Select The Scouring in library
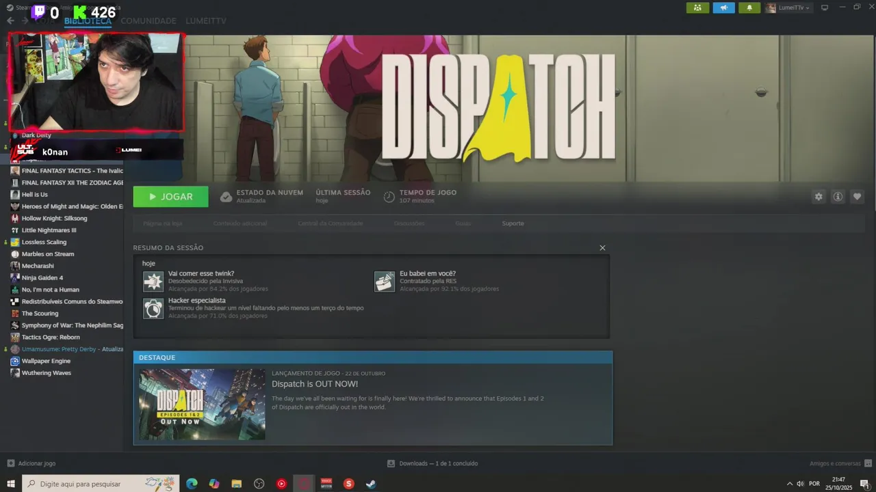876x492 pixels. point(40,314)
